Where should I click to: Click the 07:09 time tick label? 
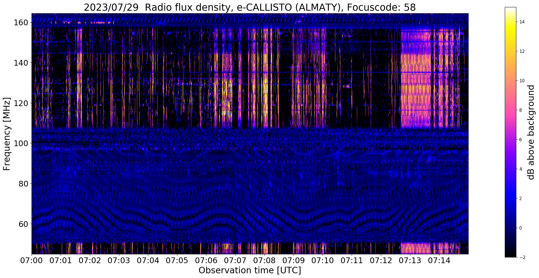pyautogui.click(x=294, y=260)
